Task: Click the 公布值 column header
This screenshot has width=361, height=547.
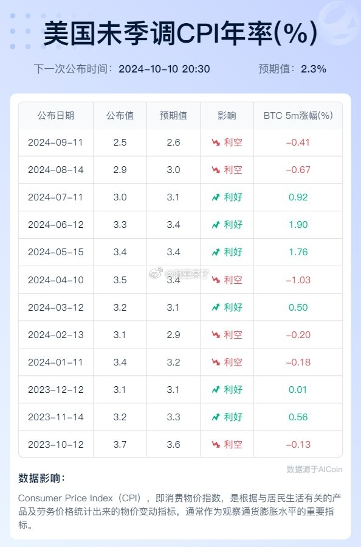Action: tap(120, 116)
